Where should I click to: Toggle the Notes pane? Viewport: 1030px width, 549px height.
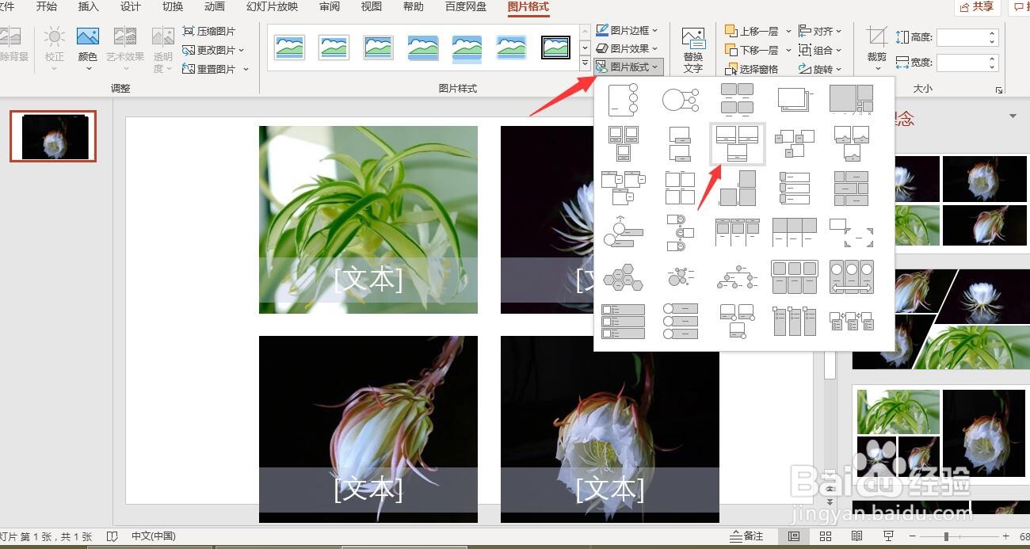click(748, 536)
